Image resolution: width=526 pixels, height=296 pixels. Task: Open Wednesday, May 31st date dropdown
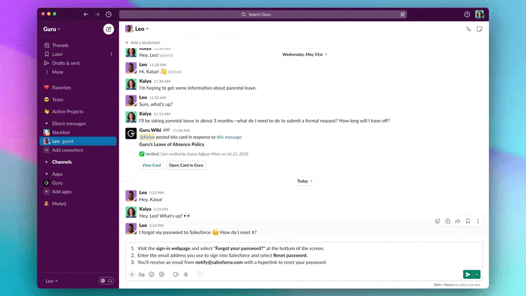tap(305, 54)
